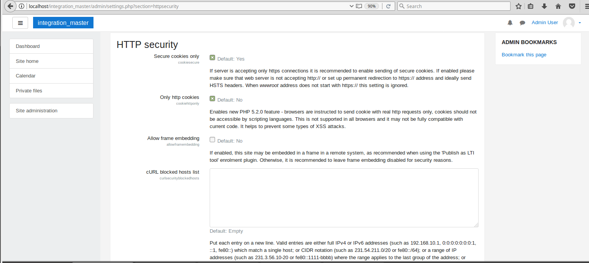The image size is (589, 263).
Task: Toggle the Secure cookies only checkbox
Action: pos(212,58)
